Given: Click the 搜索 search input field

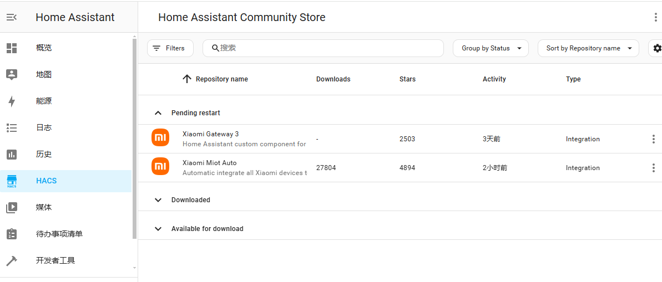Looking at the screenshot, I should tap(323, 48).
